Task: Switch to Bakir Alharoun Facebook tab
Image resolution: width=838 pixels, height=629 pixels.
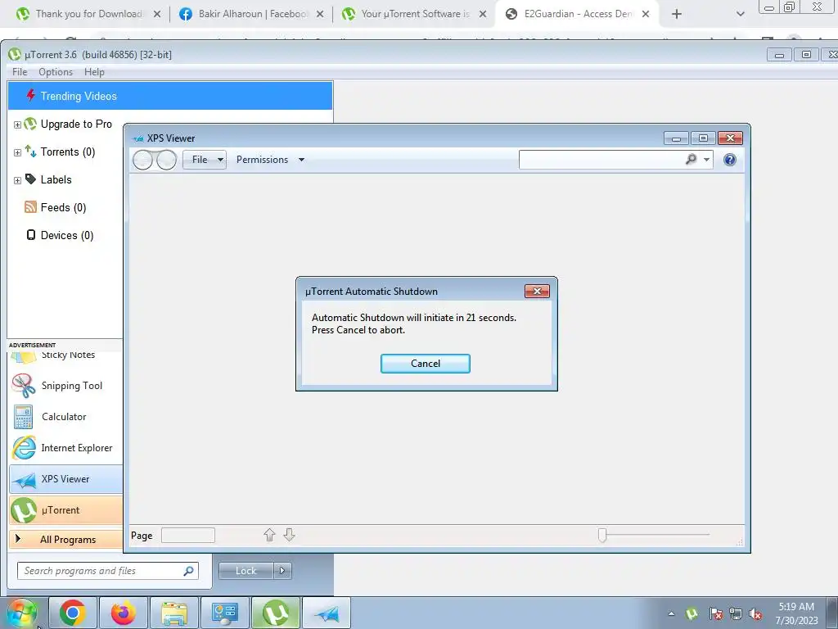Action: tap(251, 14)
